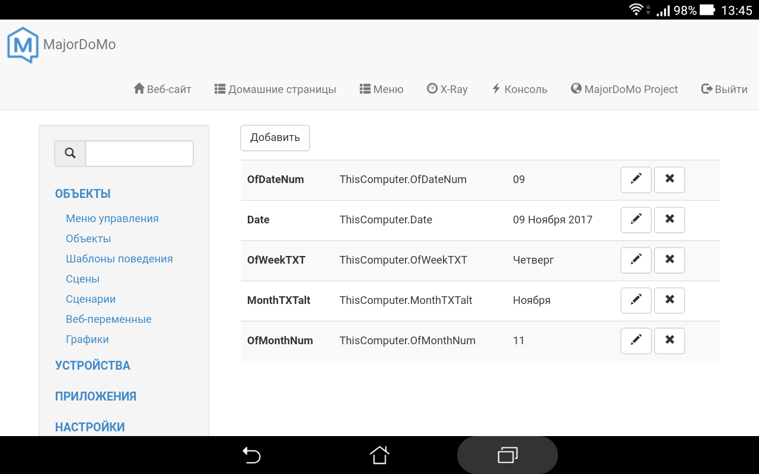This screenshot has height=474, width=759.
Task: Expand the УСТРОЙСТВА sidebar section
Action: pyautogui.click(x=93, y=366)
